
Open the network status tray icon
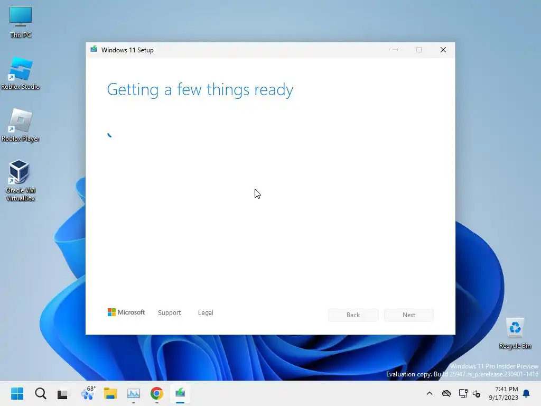coord(463,393)
